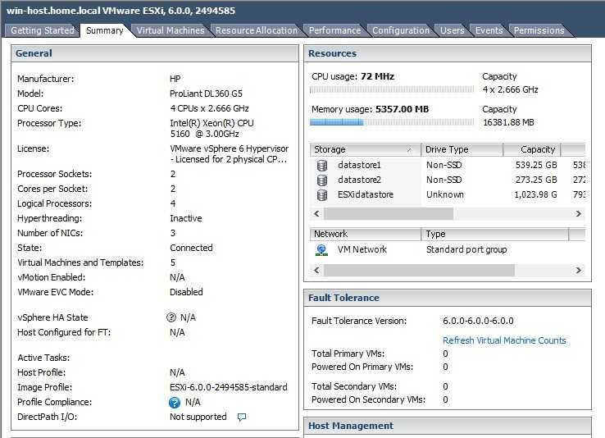Click the storage list right scroll arrow

(579, 214)
